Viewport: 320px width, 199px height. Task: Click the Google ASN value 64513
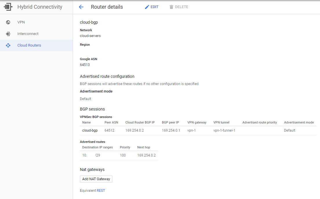(85, 65)
